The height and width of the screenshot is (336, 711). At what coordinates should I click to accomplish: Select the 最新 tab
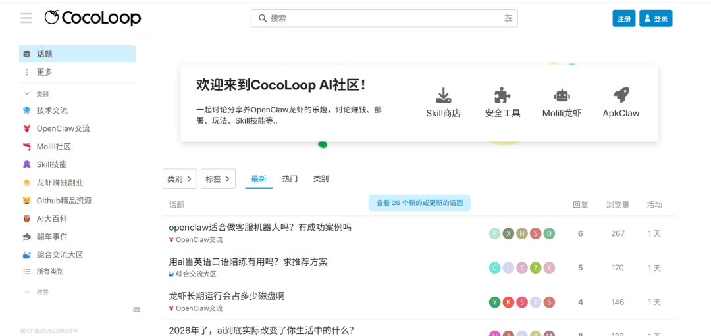click(259, 179)
